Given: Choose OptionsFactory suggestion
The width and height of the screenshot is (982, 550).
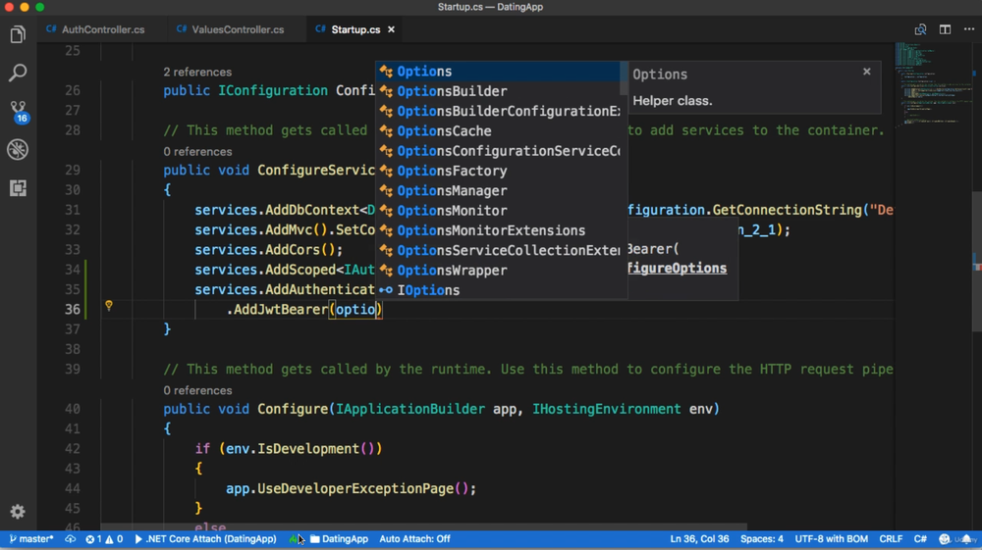Looking at the screenshot, I should [x=498, y=171].
